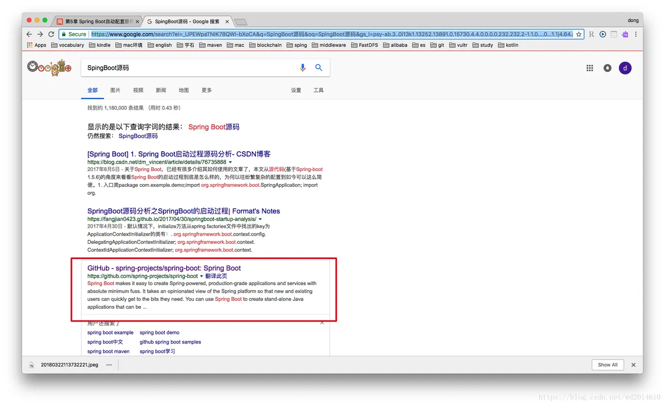Expand options arrow beside github.com/spring-projects URL
The height and width of the screenshot is (405, 665).
click(201, 276)
